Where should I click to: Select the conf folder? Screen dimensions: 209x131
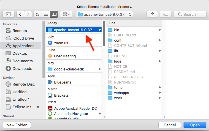(x=134, y=40)
